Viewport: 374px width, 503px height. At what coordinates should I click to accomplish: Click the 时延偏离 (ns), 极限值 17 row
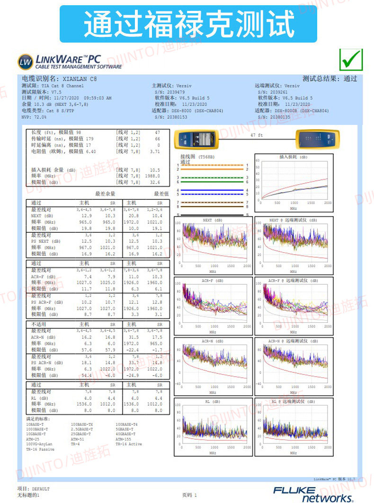96,145
